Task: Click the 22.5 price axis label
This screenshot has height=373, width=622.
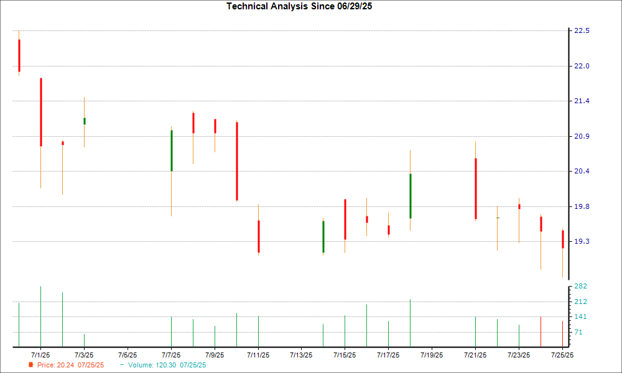Action: click(582, 31)
